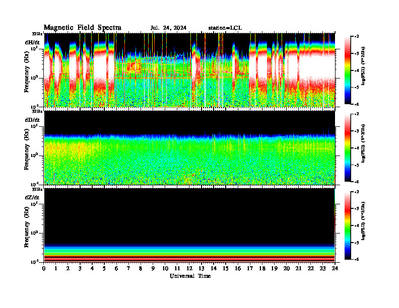
Task: Click hour tick "9" on Universal Time axis
Action: point(153,268)
